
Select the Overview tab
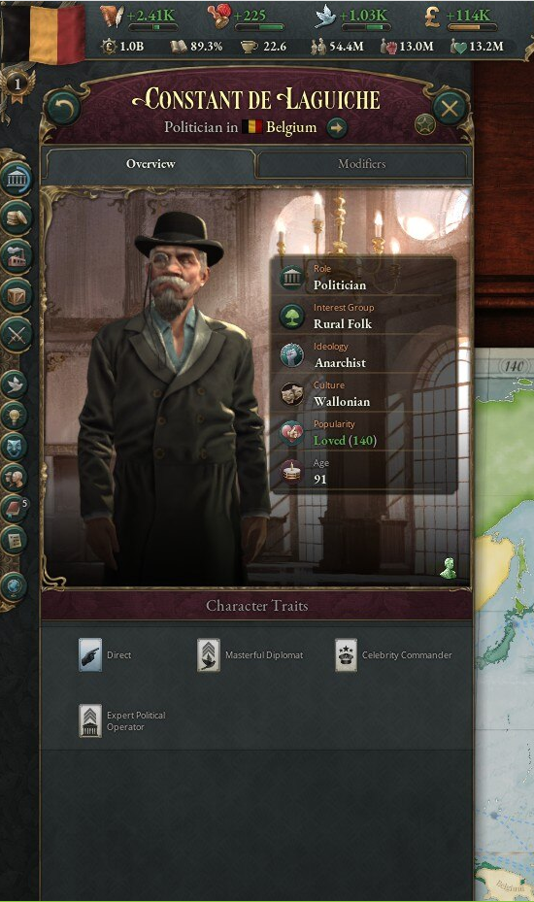(150, 164)
